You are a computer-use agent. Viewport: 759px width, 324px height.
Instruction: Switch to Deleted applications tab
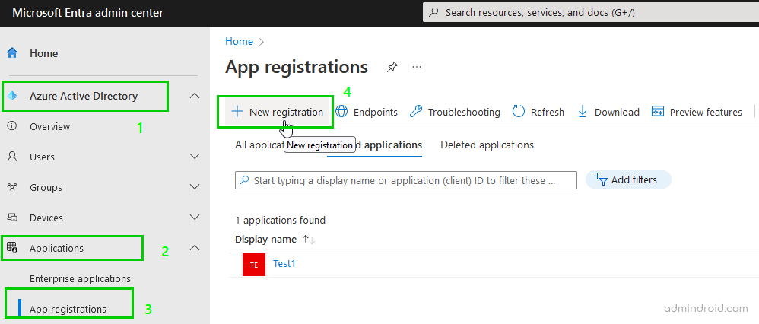pyautogui.click(x=487, y=145)
